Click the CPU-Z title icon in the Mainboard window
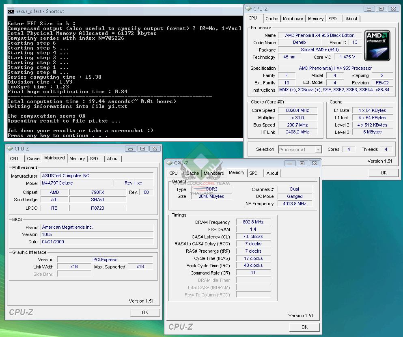Image resolution: width=403 pixels, height=337 pixels. (10, 148)
